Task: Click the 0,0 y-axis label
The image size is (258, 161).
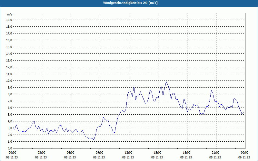Action: click(10, 148)
